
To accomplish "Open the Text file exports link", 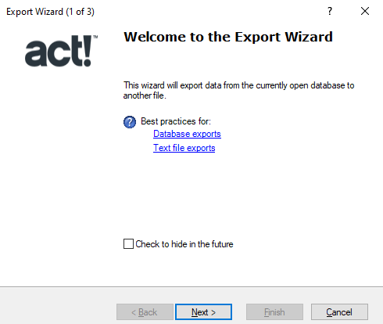I will click(184, 148).
